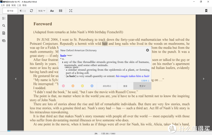Click the location indicator at bottom
The height and width of the screenshot is (135, 212).
[x=108, y=134]
